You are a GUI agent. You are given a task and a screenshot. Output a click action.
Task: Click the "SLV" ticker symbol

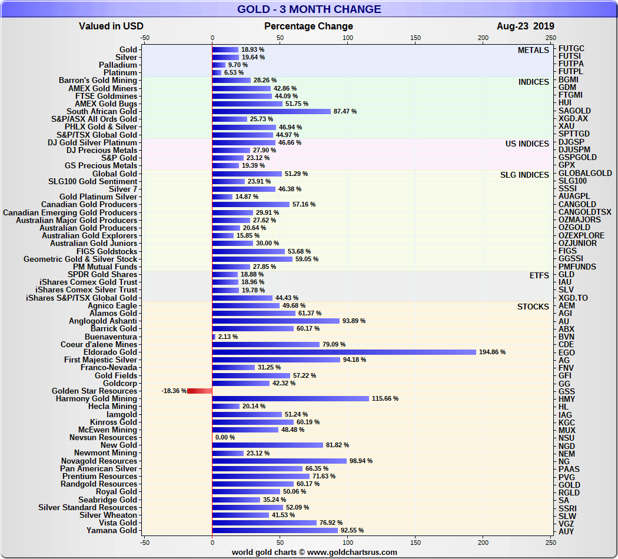tap(566, 290)
